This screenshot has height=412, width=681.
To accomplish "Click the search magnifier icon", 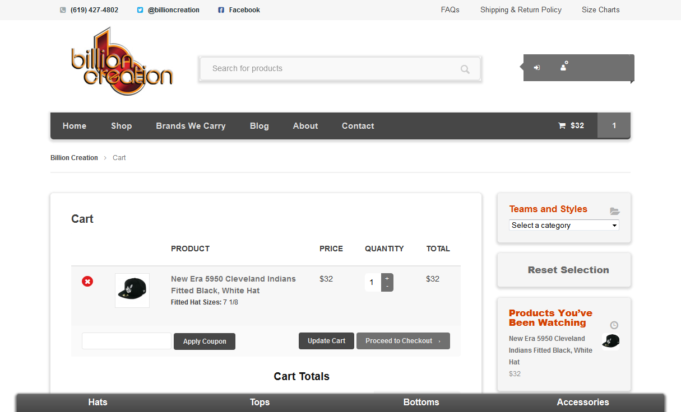I will pos(465,69).
